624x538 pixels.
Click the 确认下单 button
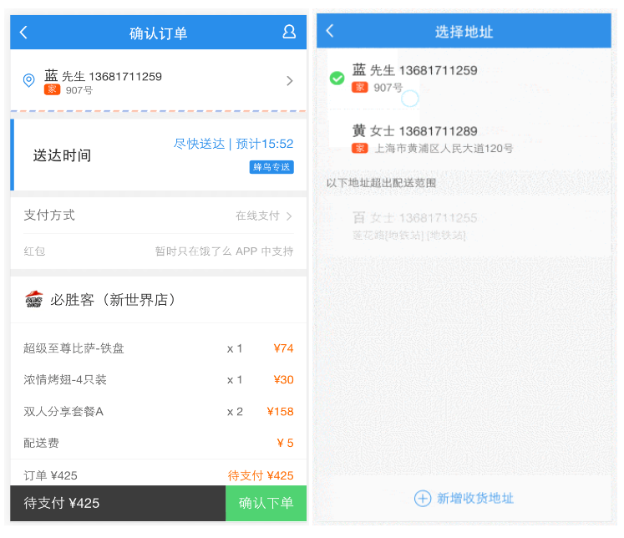(266, 503)
